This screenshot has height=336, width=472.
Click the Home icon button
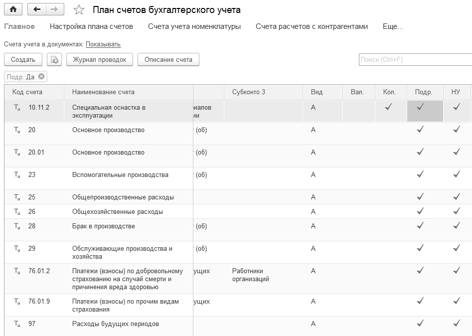click(13, 9)
